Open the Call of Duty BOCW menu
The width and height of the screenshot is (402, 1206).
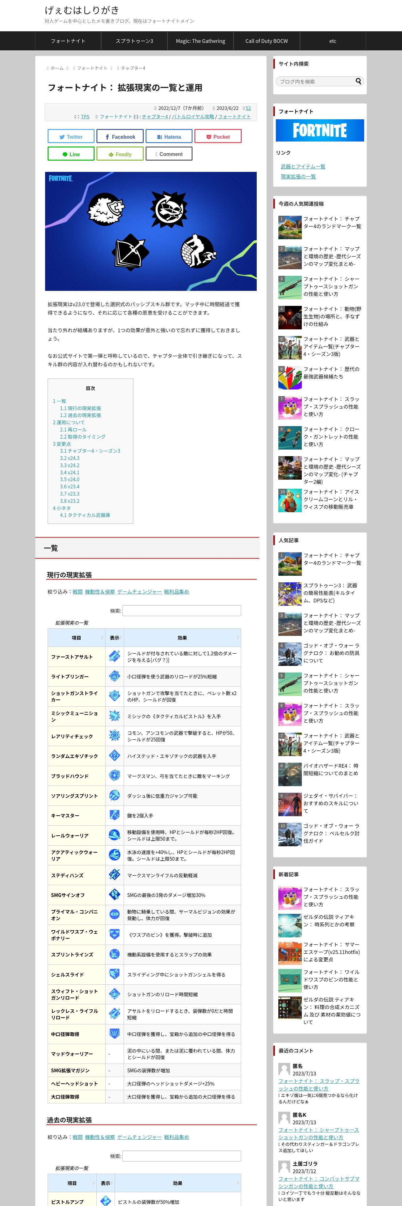coord(267,41)
